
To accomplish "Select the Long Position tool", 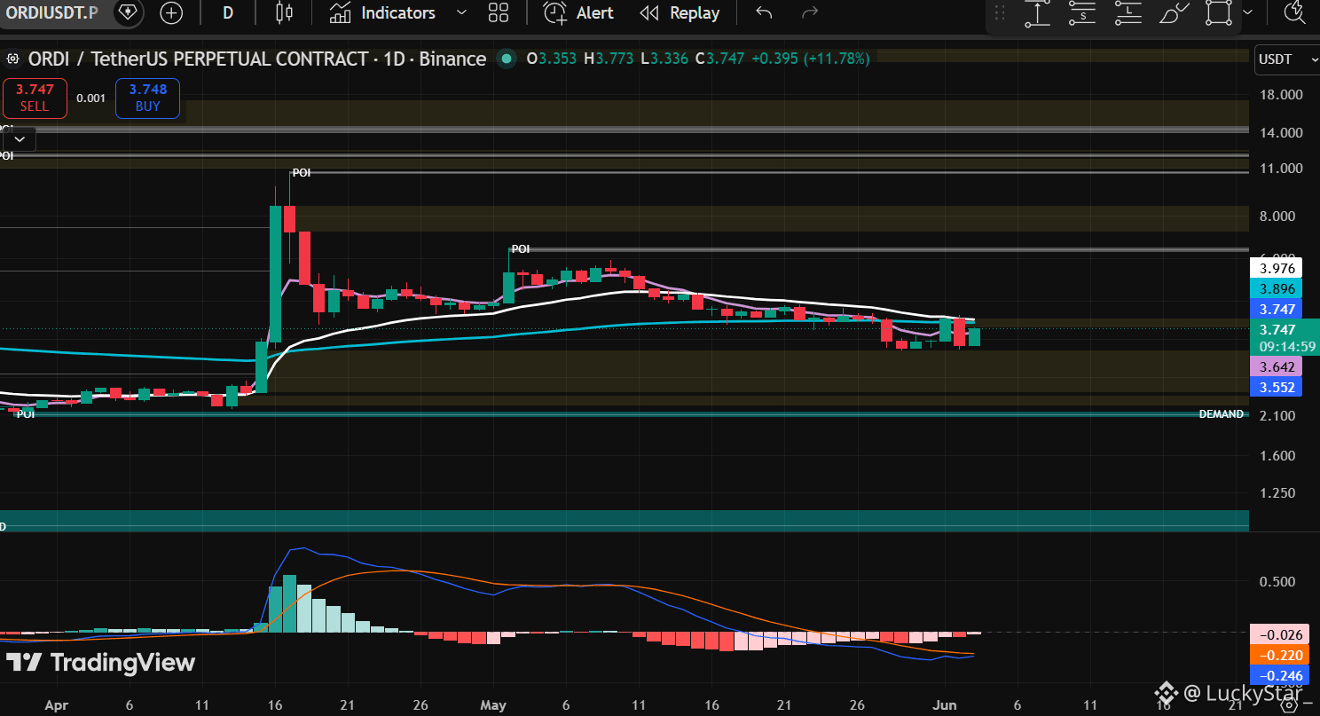I will 1127,12.
